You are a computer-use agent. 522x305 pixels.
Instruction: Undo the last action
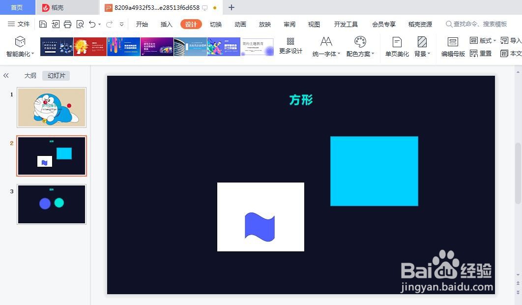pyautogui.click(x=91, y=23)
